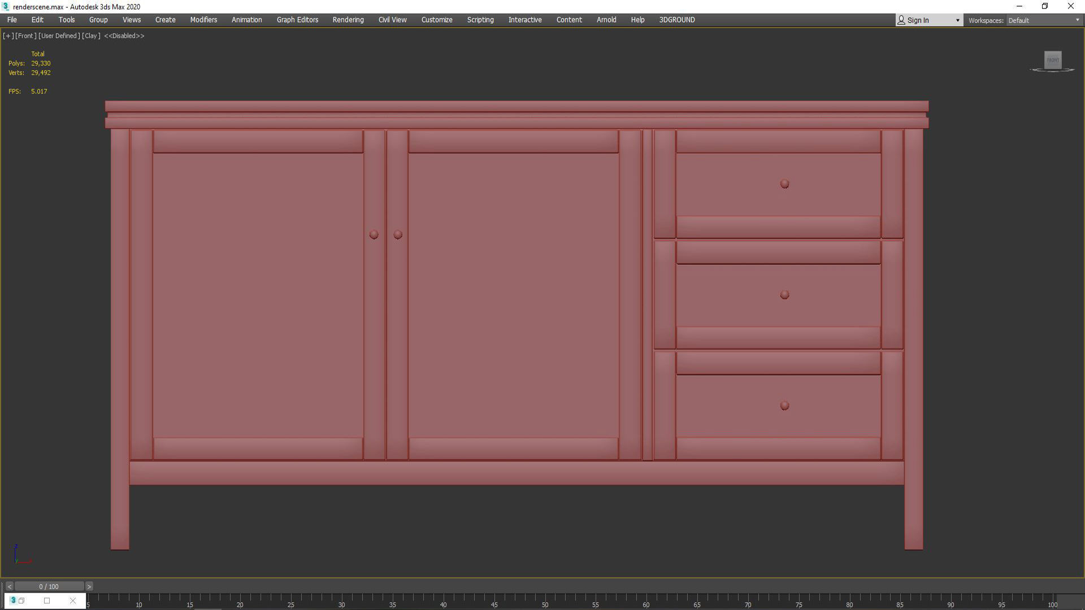Open the Content menu
The width and height of the screenshot is (1085, 610).
click(569, 20)
